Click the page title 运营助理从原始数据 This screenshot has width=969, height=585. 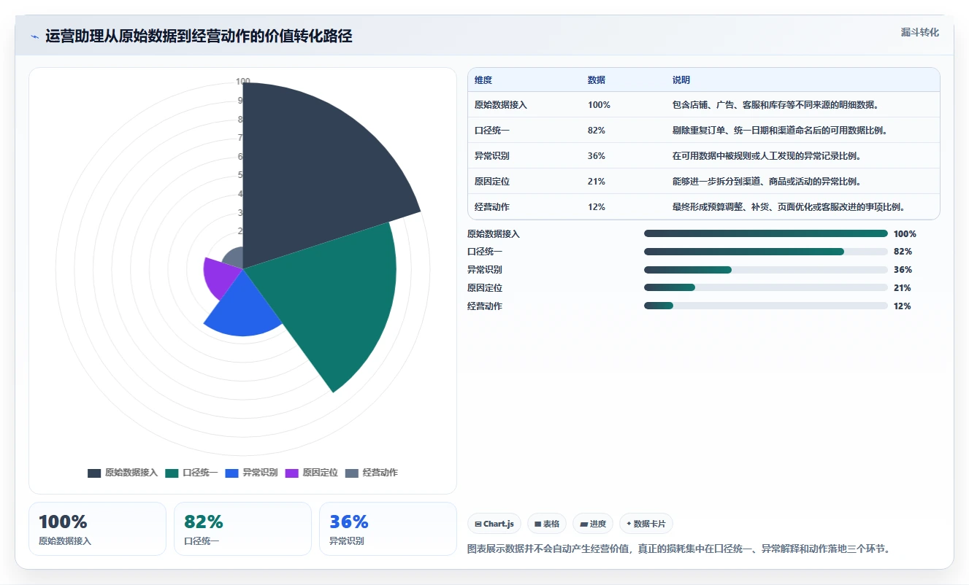coord(199,36)
